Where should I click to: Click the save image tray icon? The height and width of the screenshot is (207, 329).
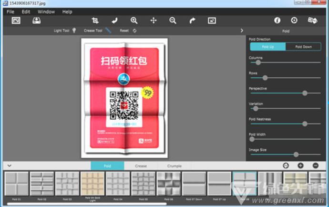click(x=37, y=21)
